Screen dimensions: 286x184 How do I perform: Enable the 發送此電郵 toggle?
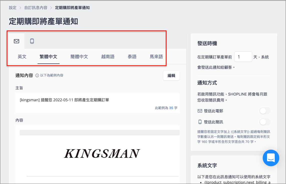click(265, 111)
